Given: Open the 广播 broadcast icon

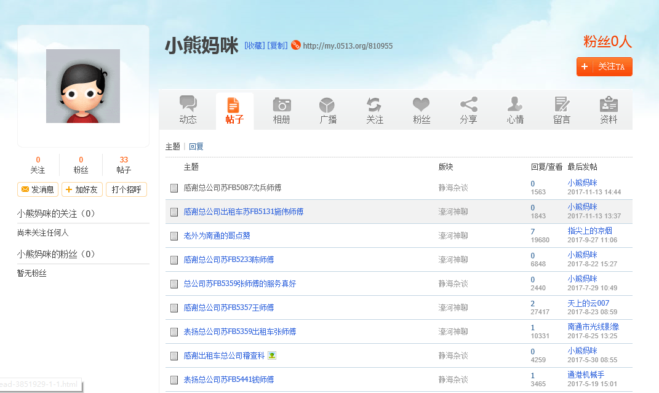Looking at the screenshot, I should (x=328, y=105).
